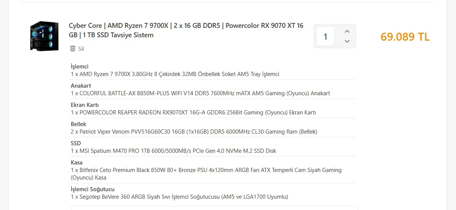The image size is (456, 210).
Task: Click the Anakart section heading
Action: coord(81,86)
